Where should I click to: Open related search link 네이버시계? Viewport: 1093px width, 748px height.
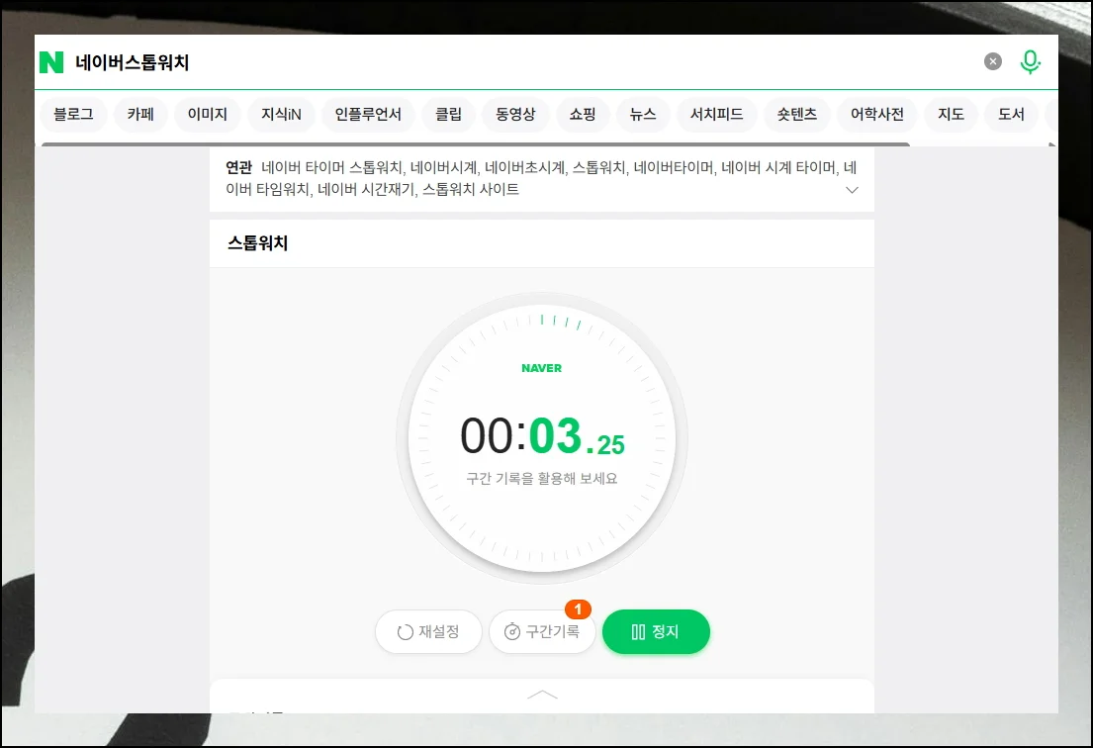[444, 167]
